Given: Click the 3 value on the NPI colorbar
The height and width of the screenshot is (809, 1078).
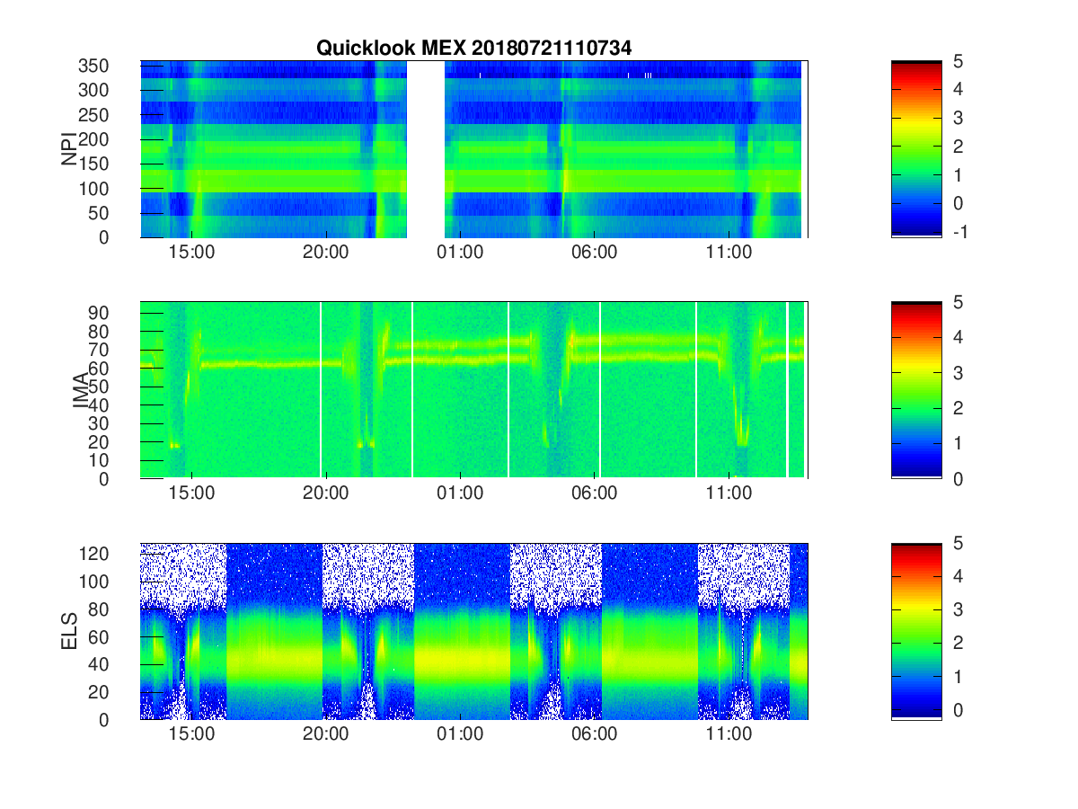Looking at the screenshot, I should pos(959,118).
